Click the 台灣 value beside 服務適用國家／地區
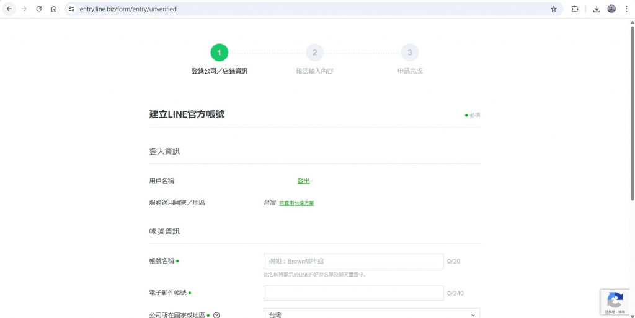The image size is (635, 318). click(270, 203)
